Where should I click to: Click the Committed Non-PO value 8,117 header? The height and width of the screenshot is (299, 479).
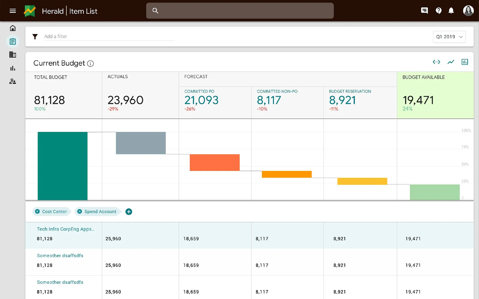coord(269,100)
